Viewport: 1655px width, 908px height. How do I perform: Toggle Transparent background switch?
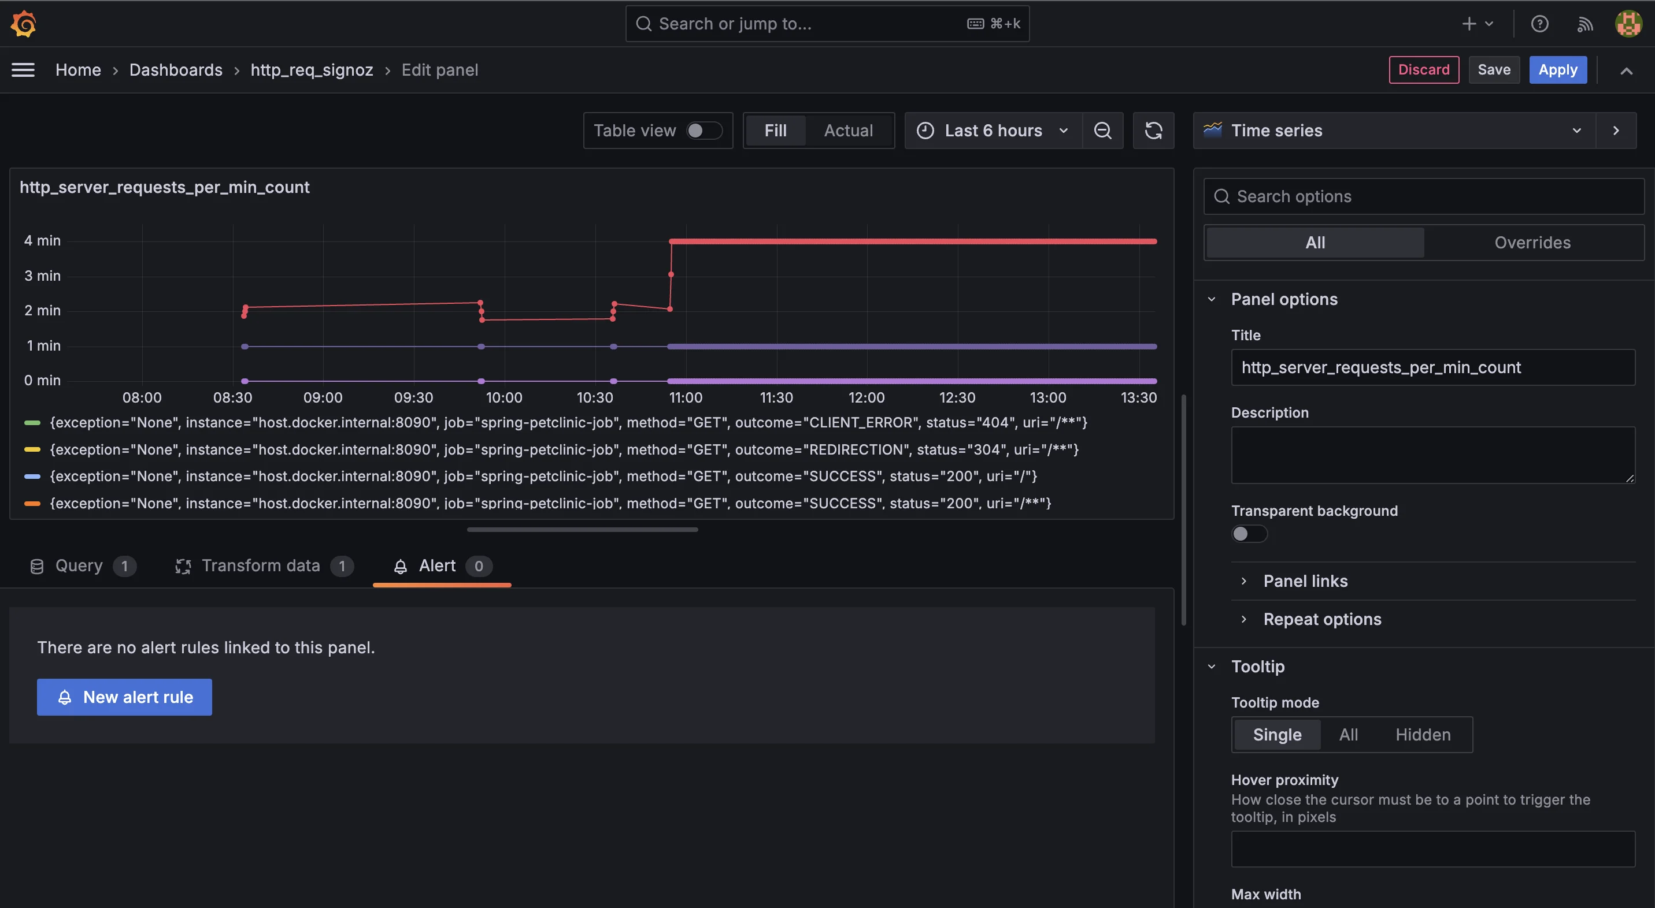coord(1249,534)
